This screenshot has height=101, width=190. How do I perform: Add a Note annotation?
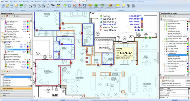(x=123, y=6)
